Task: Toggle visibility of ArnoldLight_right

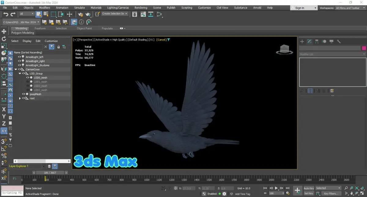Action: [x=19, y=61]
